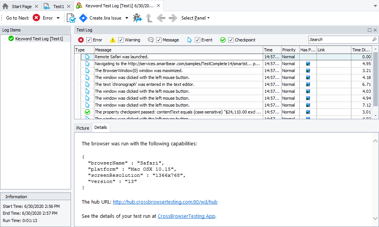Click the Search input field
The image size is (379, 227).
coord(339,39)
